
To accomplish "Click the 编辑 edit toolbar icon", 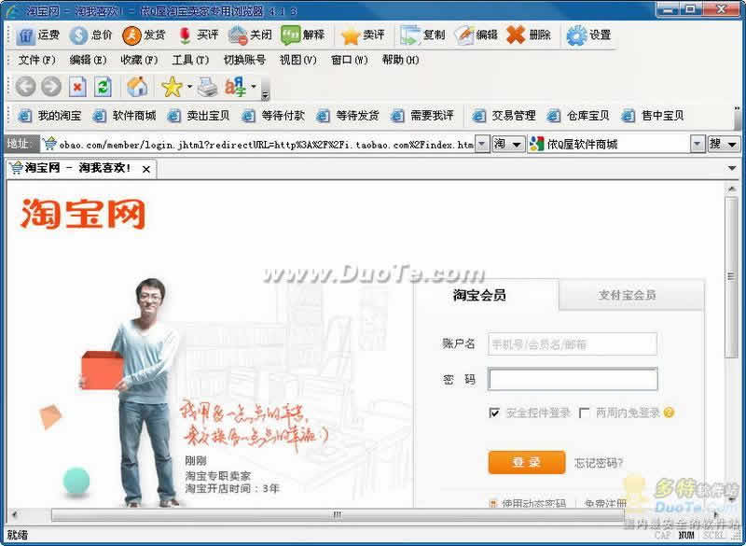I will [x=476, y=35].
